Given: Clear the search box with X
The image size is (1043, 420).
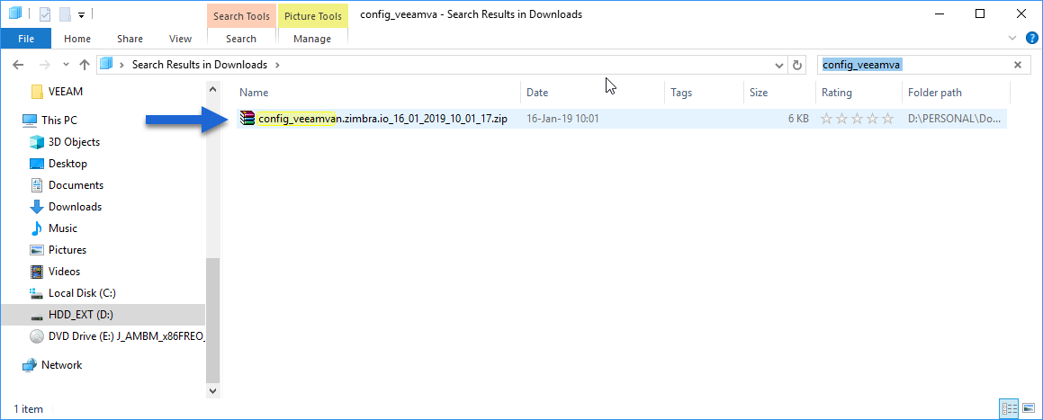Looking at the screenshot, I should (1017, 65).
